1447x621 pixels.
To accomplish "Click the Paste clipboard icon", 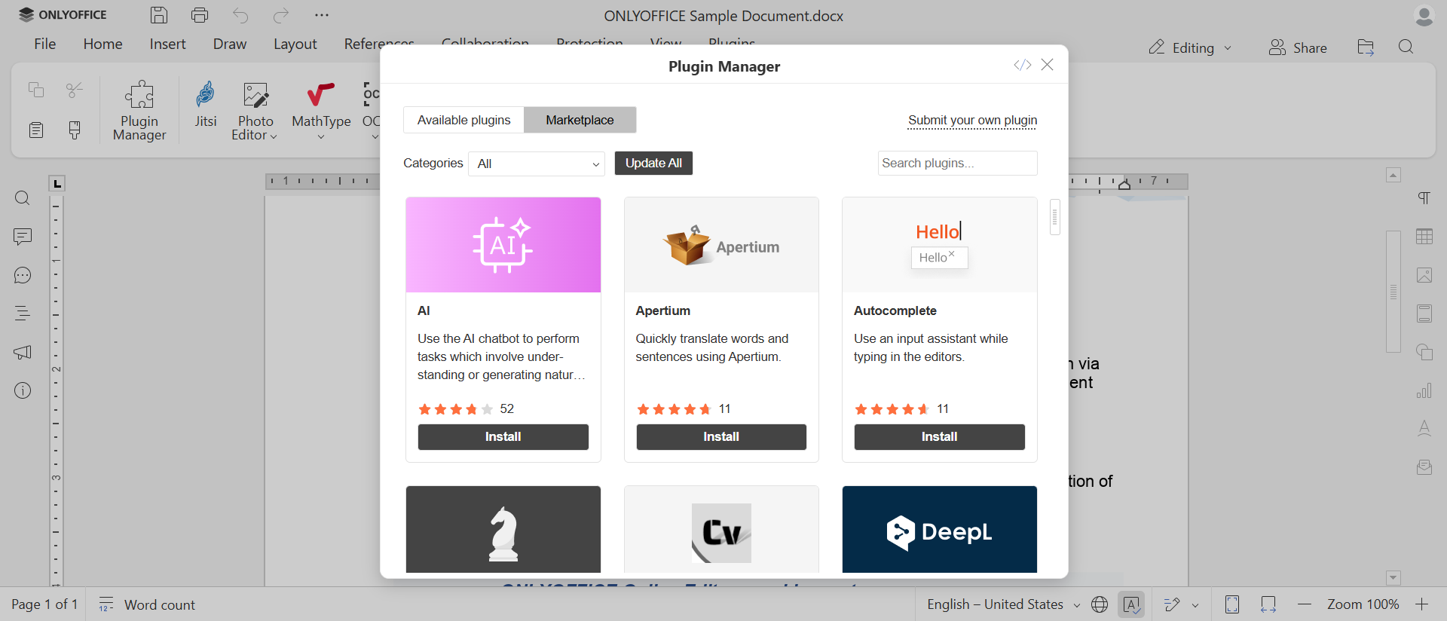I will point(35,130).
